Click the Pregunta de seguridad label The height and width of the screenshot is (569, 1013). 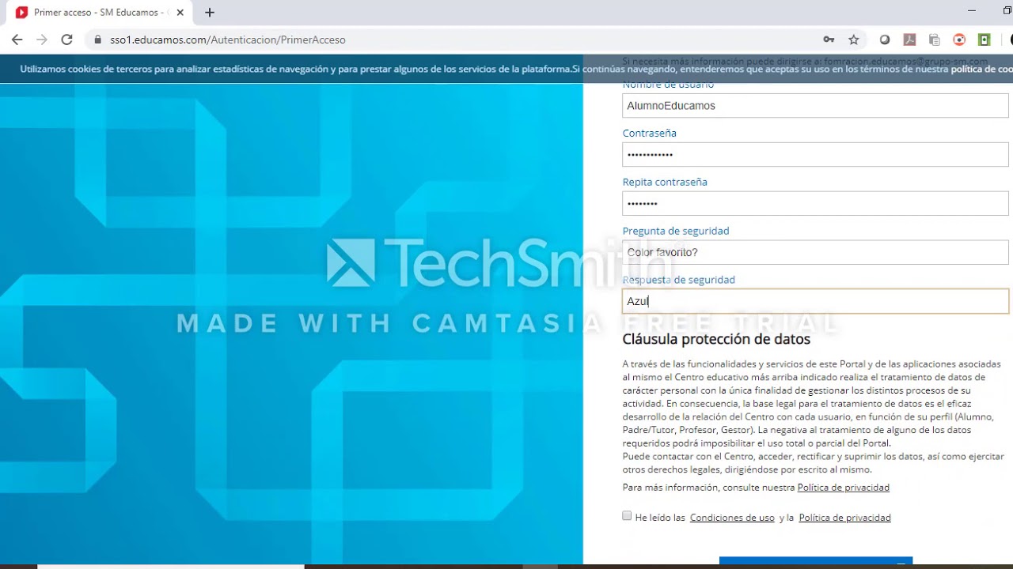(676, 231)
